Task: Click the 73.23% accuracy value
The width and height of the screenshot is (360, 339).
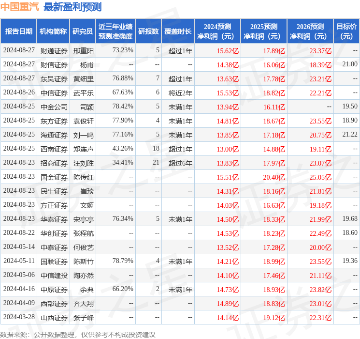Action: [x=123, y=50]
